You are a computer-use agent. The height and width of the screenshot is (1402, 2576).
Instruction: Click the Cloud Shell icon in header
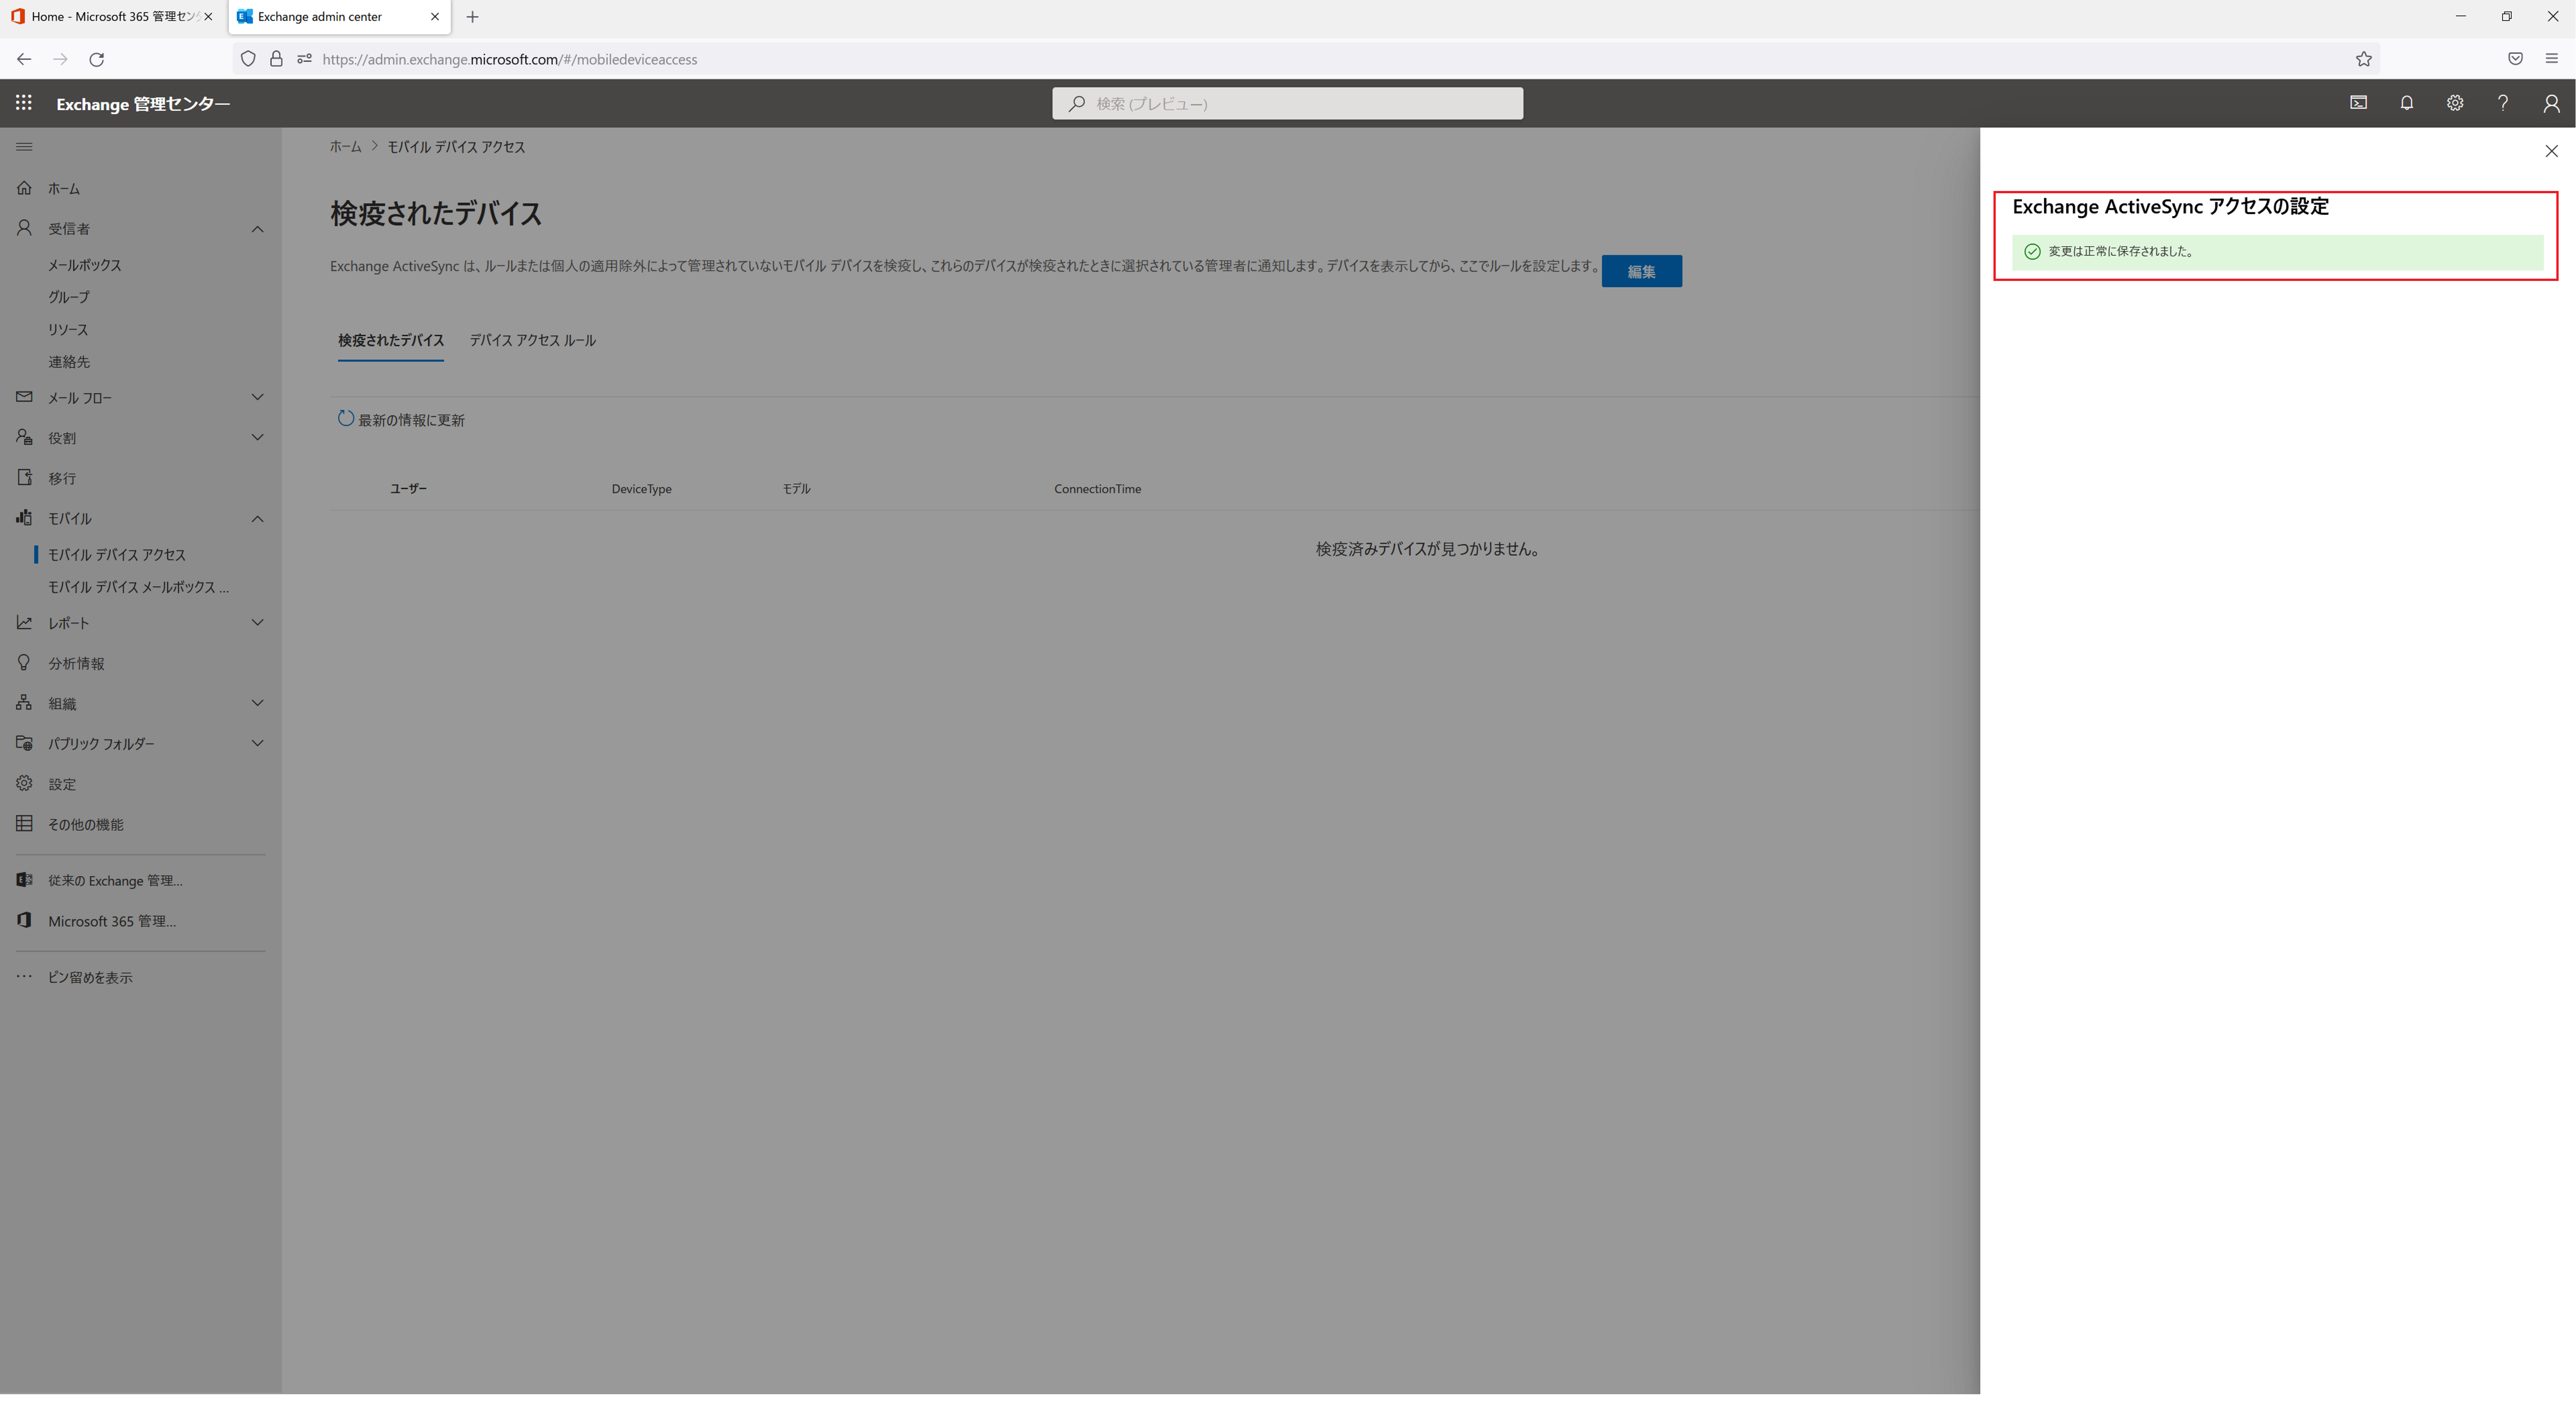[x=2358, y=103]
